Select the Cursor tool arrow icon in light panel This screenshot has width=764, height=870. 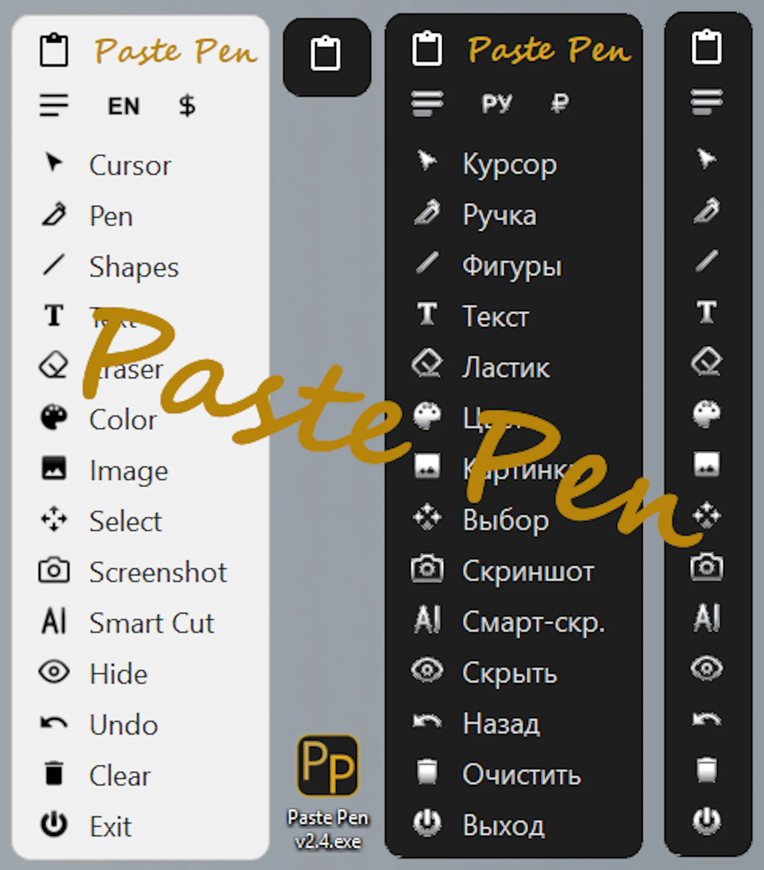click(53, 163)
